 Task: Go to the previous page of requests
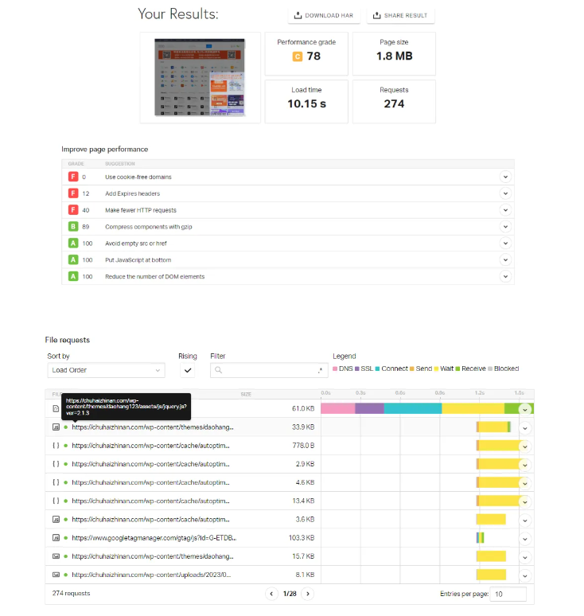point(271,594)
